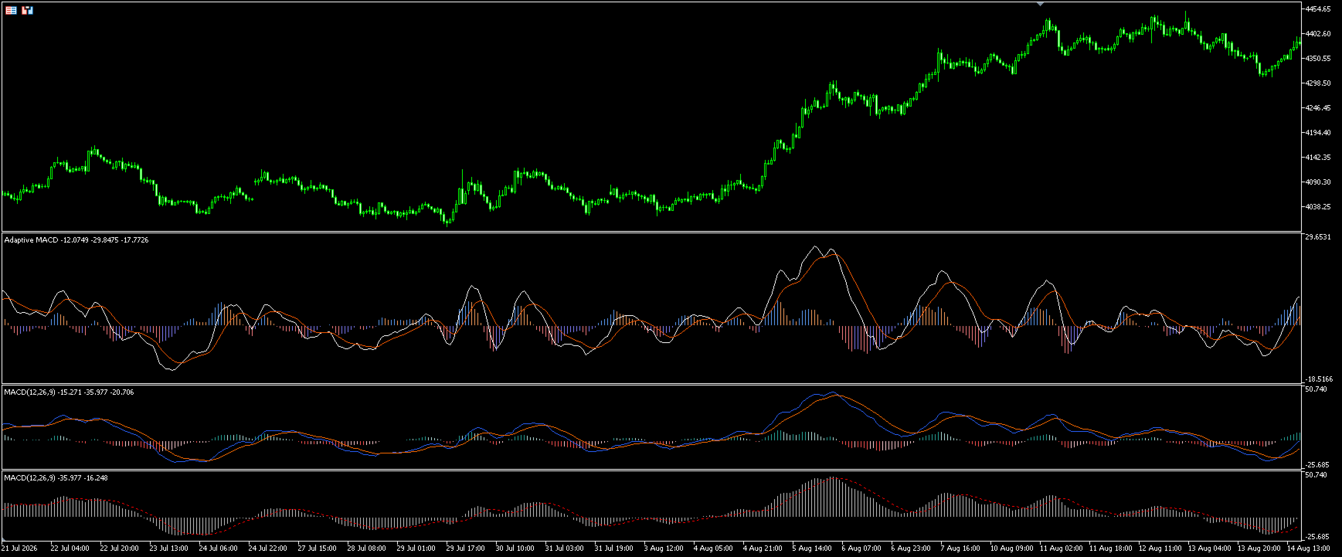Click price level 4142.35 on the scale
This screenshot has height=557, width=1342.
[x=1318, y=158]
